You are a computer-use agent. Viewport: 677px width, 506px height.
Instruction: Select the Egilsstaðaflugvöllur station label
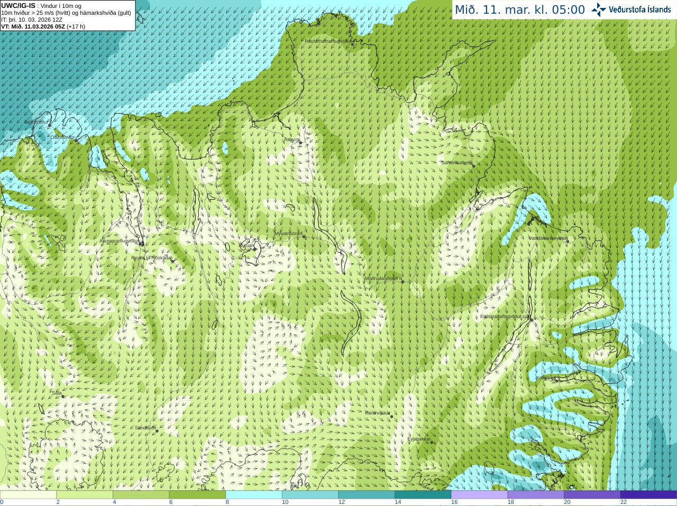pos(505,316)
